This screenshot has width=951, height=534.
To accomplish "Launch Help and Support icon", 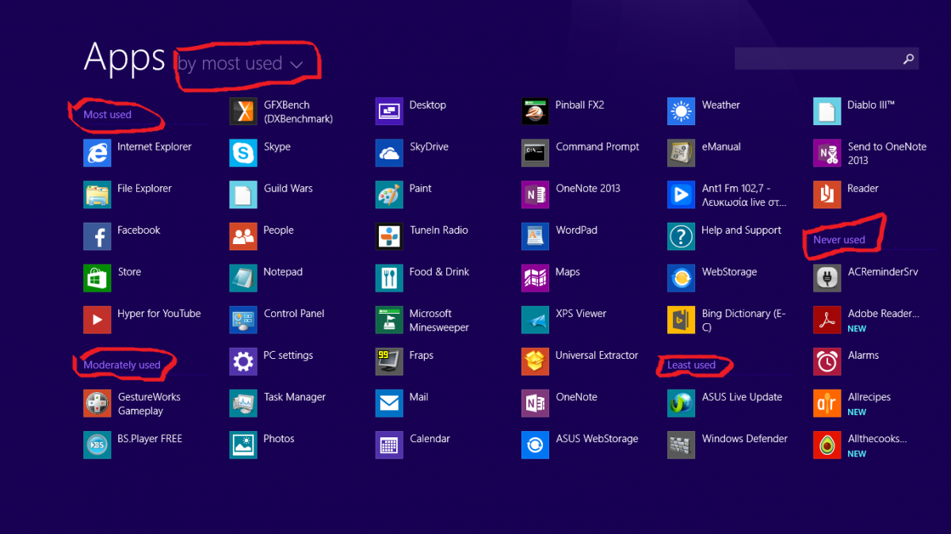I will [x=681, y=236].
